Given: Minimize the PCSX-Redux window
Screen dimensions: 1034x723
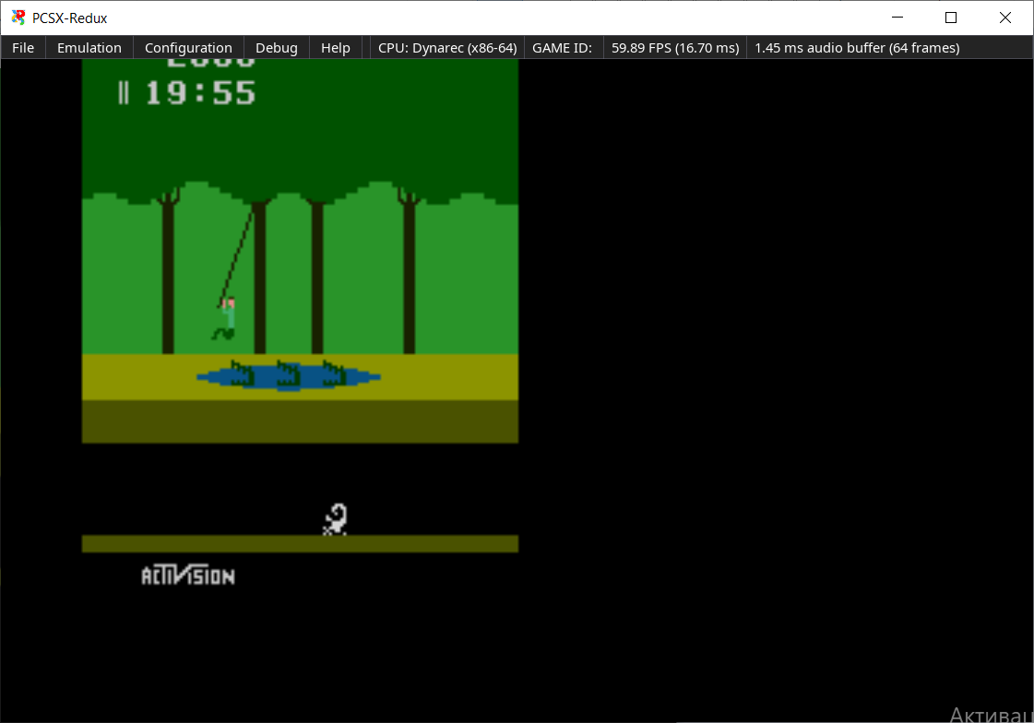Looking at the screenshot, I should coord(897,18).
